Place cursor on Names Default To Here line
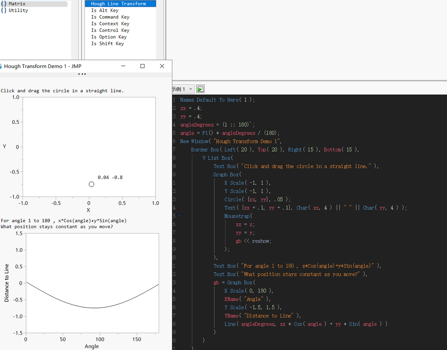The width and height of the screenshot is (447, 350). pyautogui.click(x=217, y=100)
